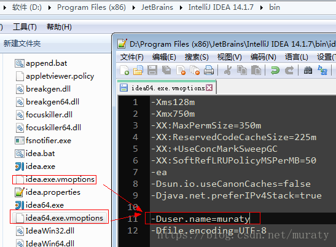Expand the dropdown arrow before 软件 (D:)

click(x=5, y=8)
